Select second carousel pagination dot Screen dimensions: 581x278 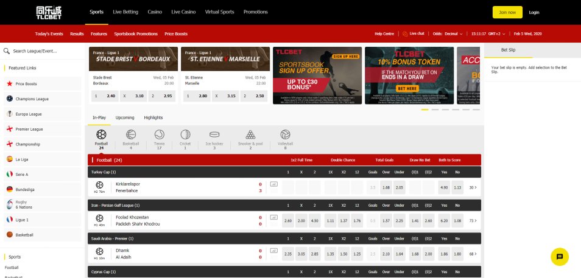435,109
